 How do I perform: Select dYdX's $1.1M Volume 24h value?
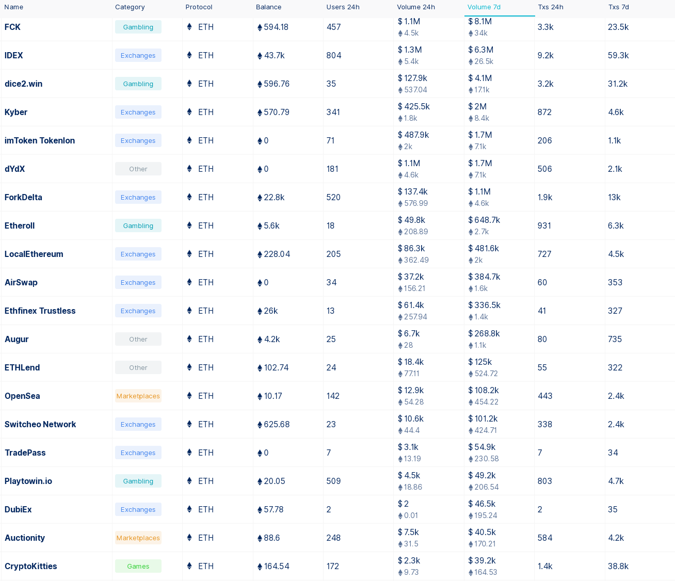point(409,163)
